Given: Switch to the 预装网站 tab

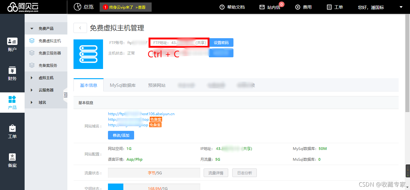Looking at the screenshot, I should pyautogui.click(x=157, y=85).
